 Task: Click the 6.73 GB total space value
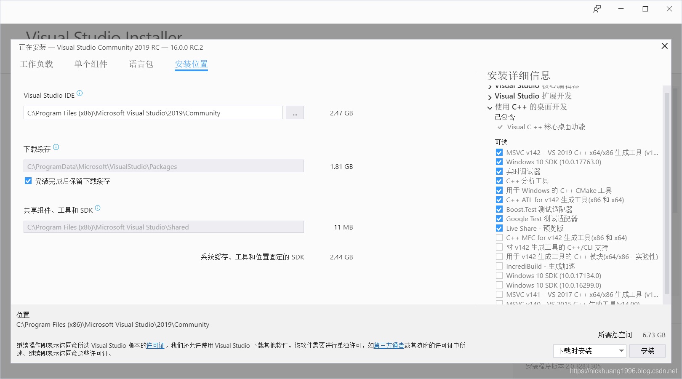(x=654, y=335)
